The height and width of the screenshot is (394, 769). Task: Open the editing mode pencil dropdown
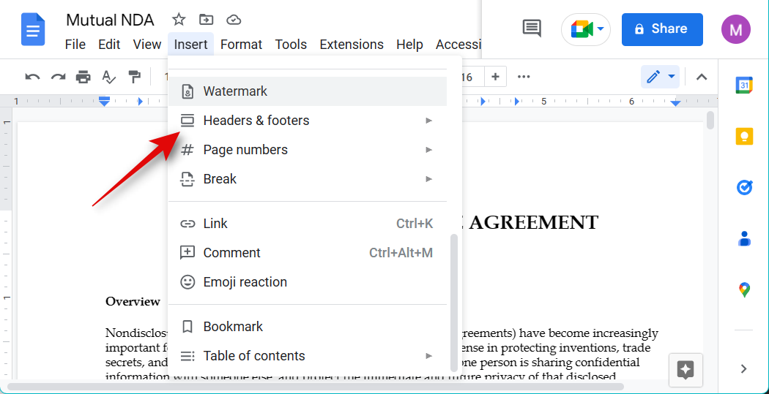point(660,77)
